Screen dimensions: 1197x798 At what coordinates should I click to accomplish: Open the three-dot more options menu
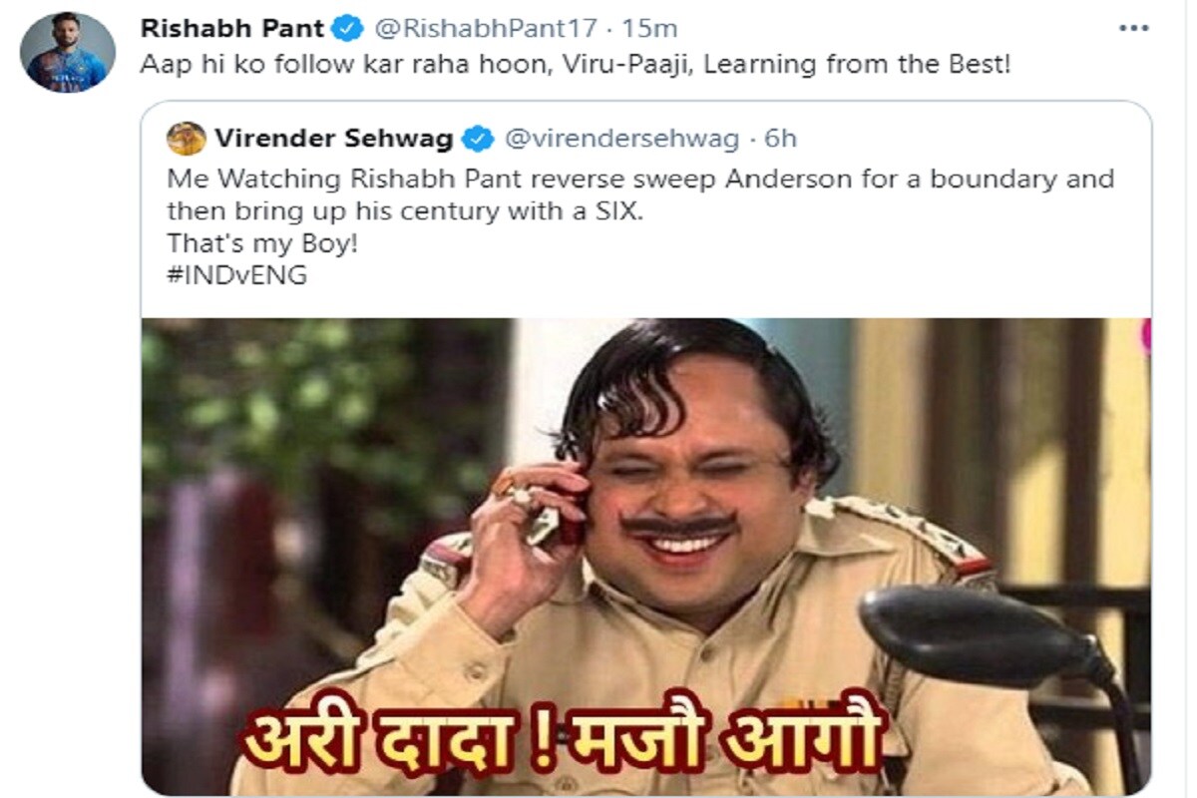[x=1133, y=29]
